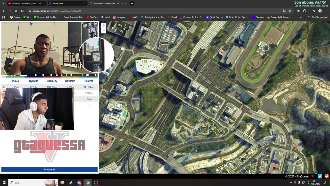Click EnesBey player column header
This screenshot has width=330, height=186.
point(52,81)
